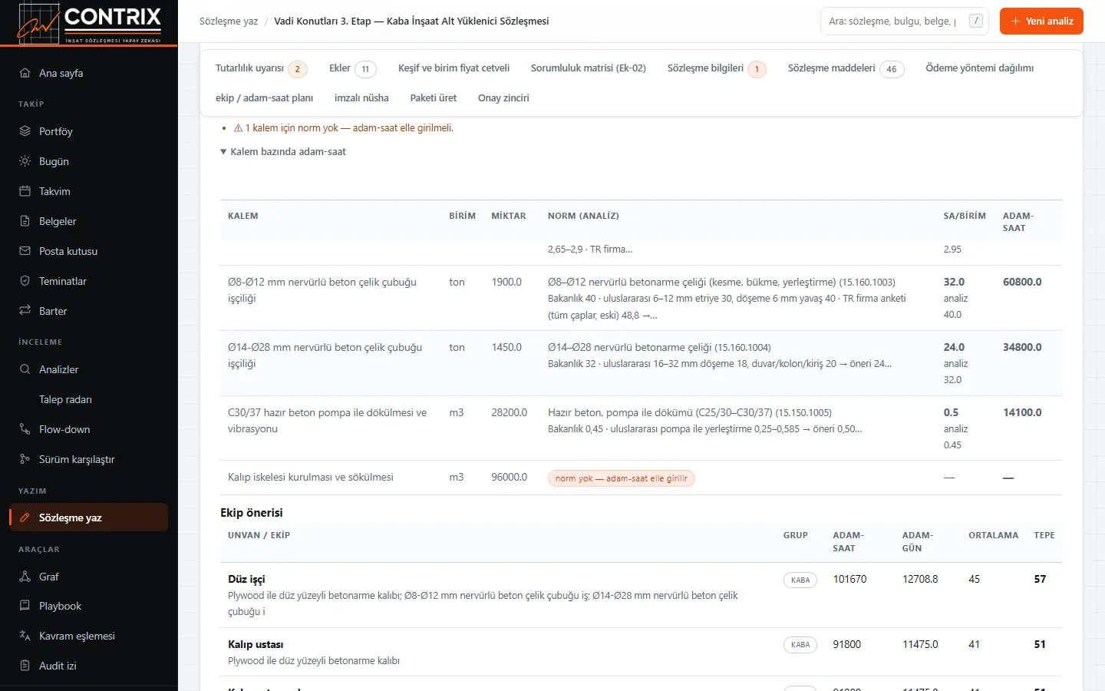The width and height of the screenshot is (1105, 691).
Task: Click the 28200.0 miktar value
Action: click(x=510, y=413)
